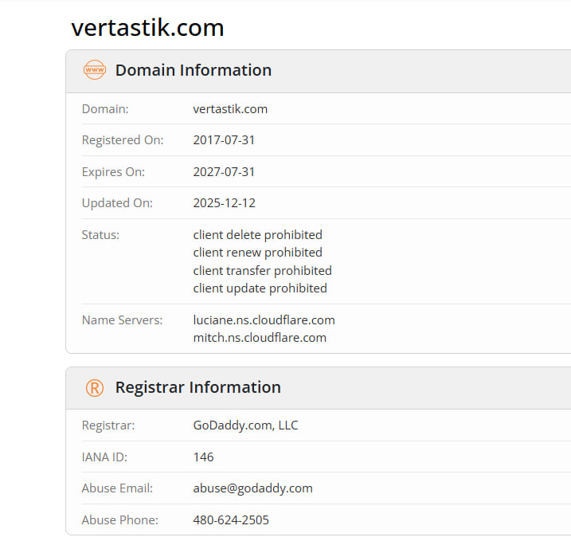The height and width of the screenshot is (545, 571).
Task: Click the Registered On: label
Action: click(123, 140)
